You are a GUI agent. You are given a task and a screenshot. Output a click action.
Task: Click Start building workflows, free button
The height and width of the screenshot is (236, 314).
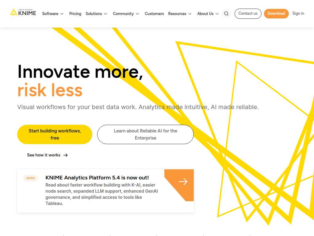(x=55, y=134)
